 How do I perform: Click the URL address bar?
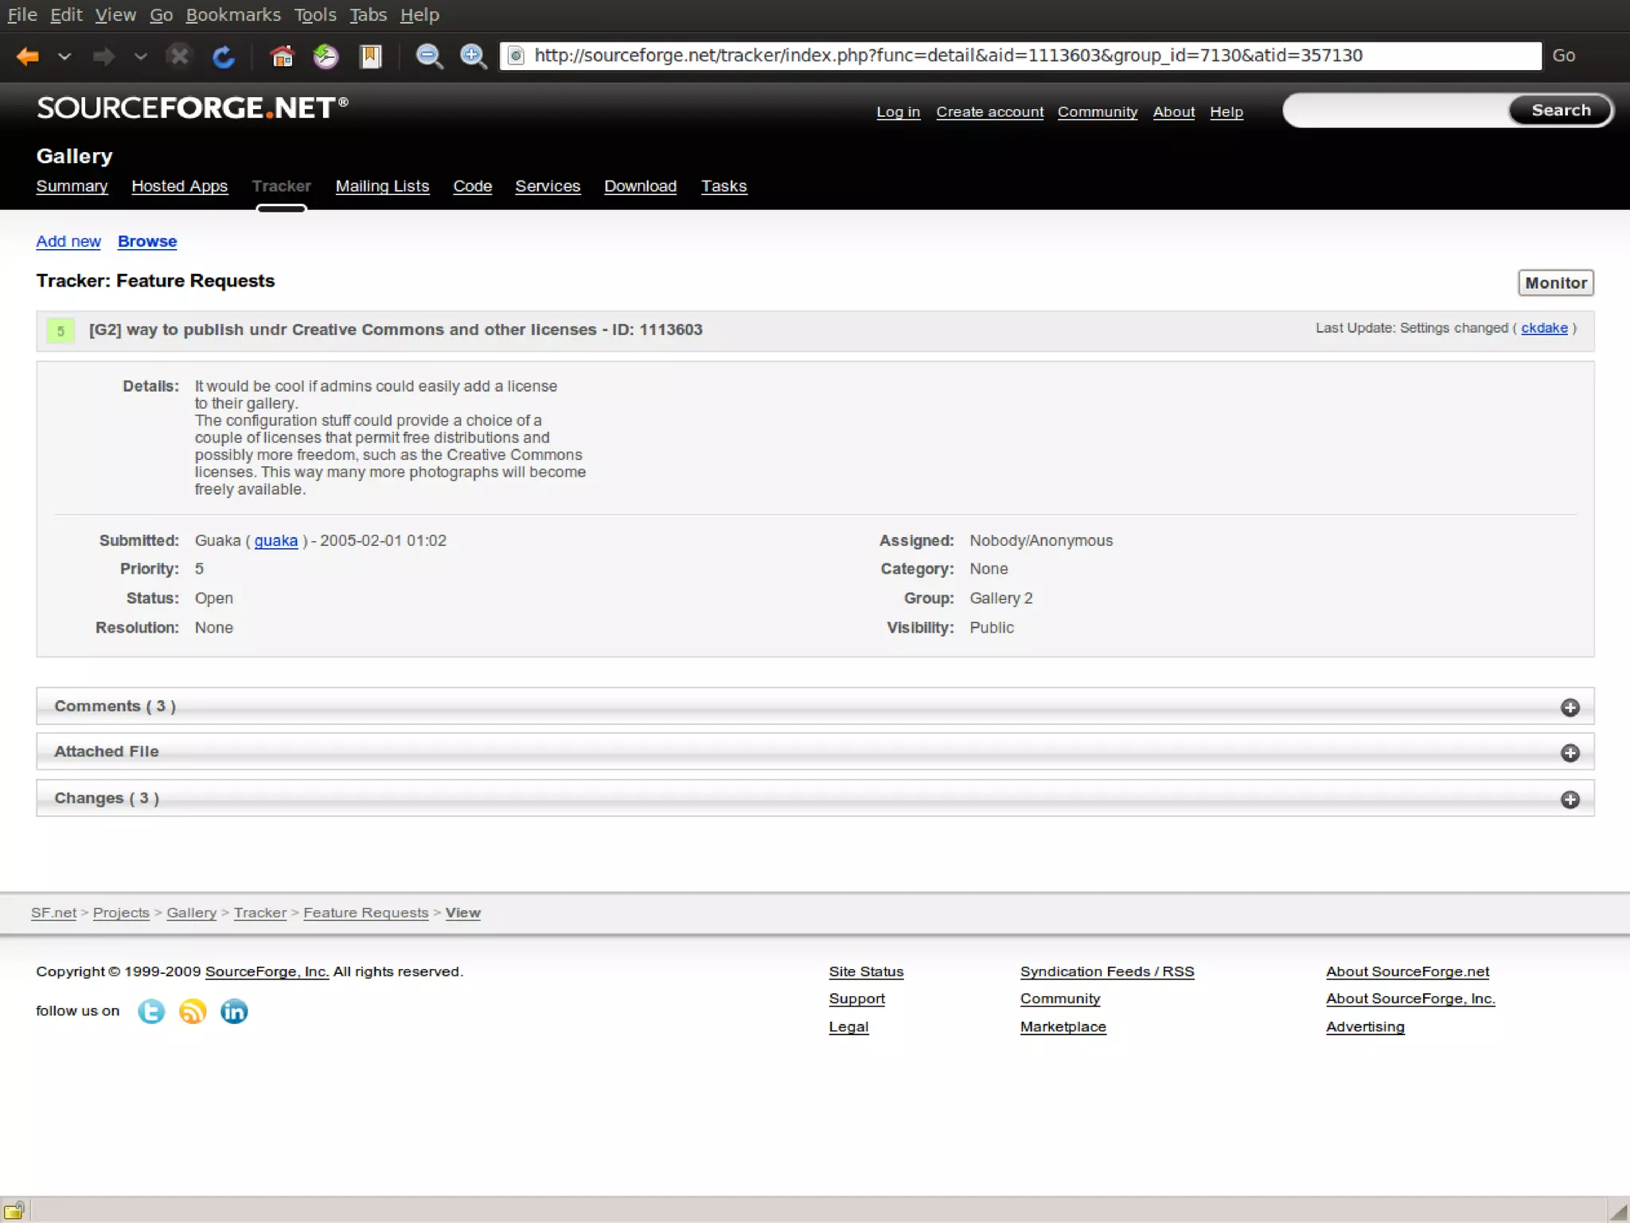1019,56
